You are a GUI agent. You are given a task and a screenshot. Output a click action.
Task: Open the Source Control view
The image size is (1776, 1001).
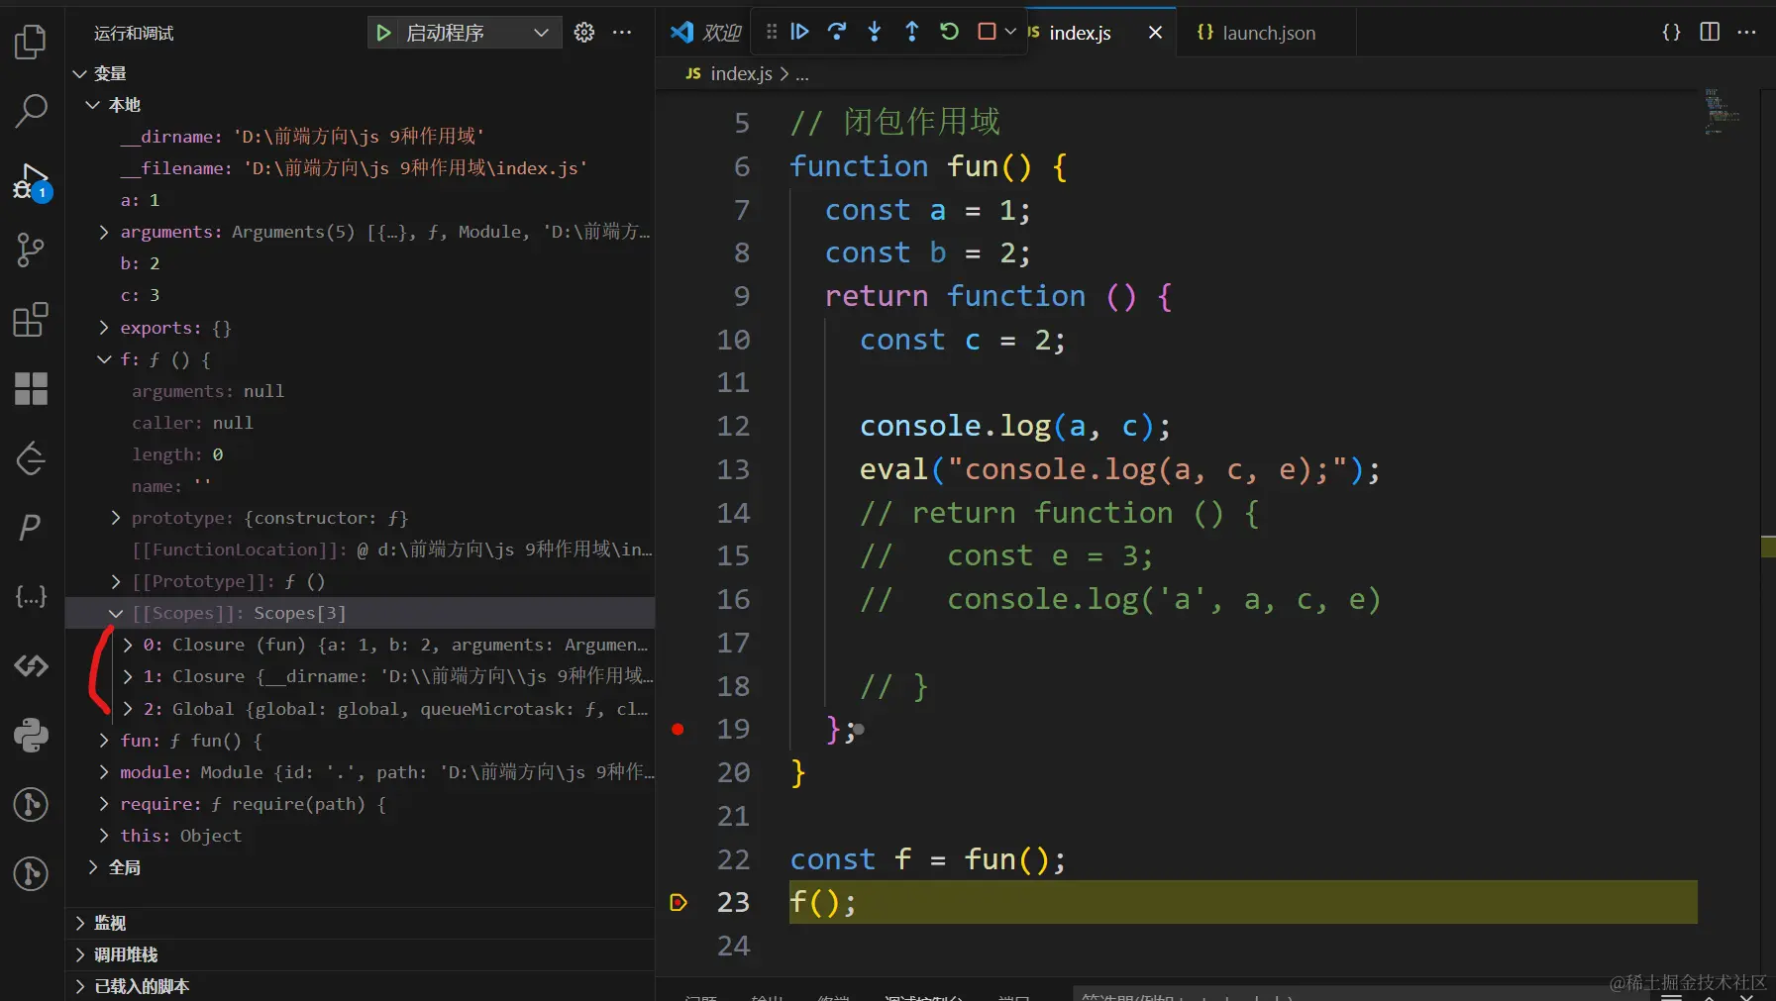(x=31, y=250)
